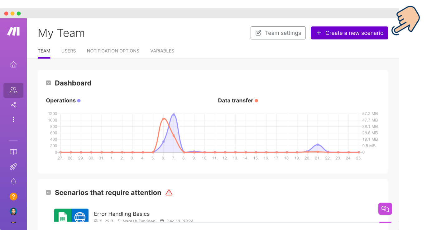Open Team settings
Screen dimensions: 427x230
(x=278, y=33)
